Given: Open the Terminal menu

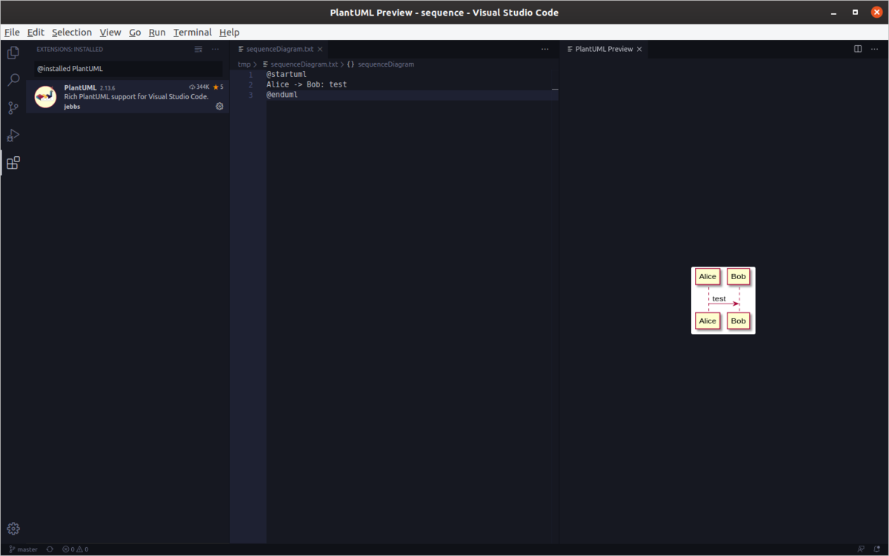Looking at the screenshot, I should [193, 33].
